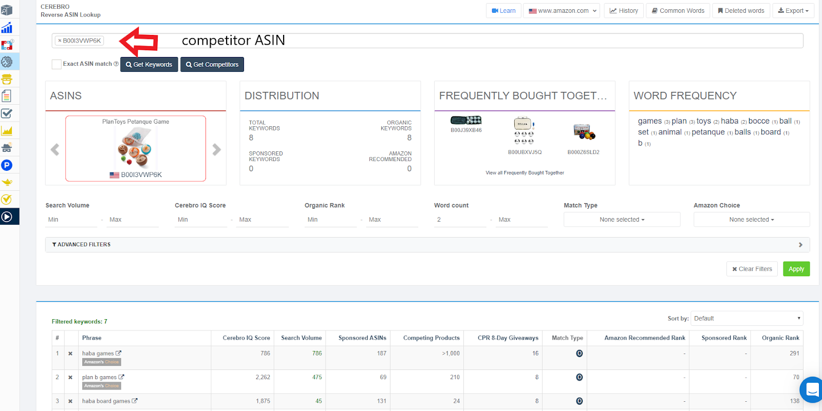Open the History menu item

(624, 11)
